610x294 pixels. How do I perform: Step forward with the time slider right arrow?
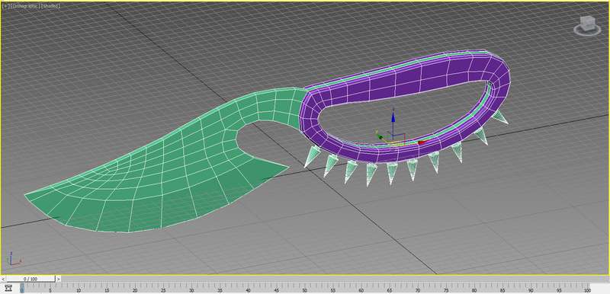[x=59, y=279]
